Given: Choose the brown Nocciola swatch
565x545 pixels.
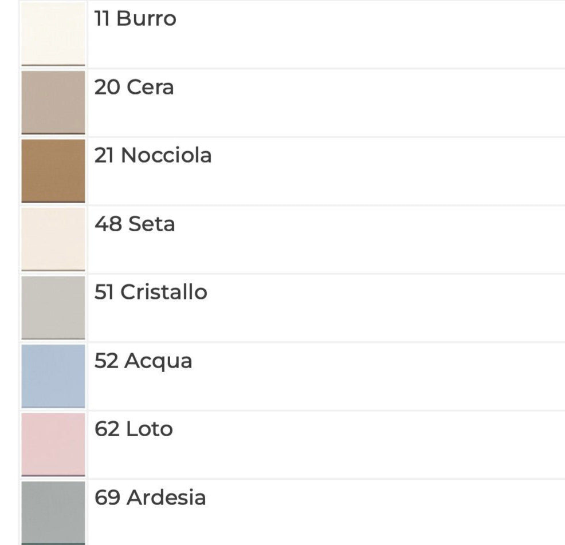Looking at the screenshot, I should (53, 171).
